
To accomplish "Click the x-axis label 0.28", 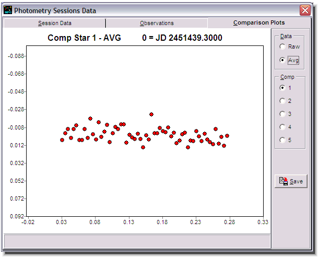I will [229, 222].
